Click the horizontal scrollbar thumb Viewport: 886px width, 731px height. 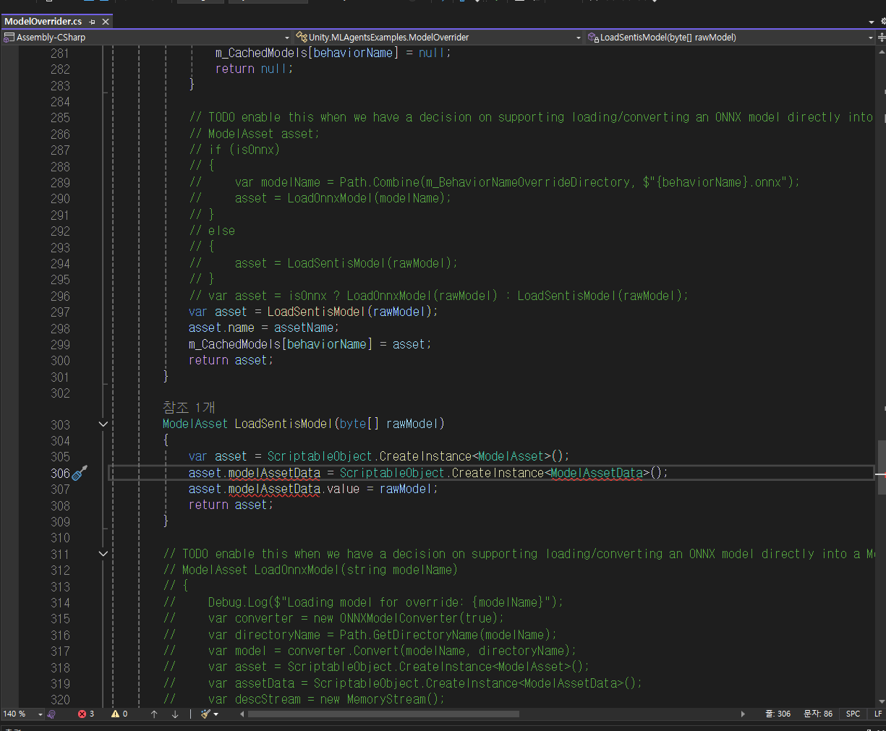tap(383, 714)
